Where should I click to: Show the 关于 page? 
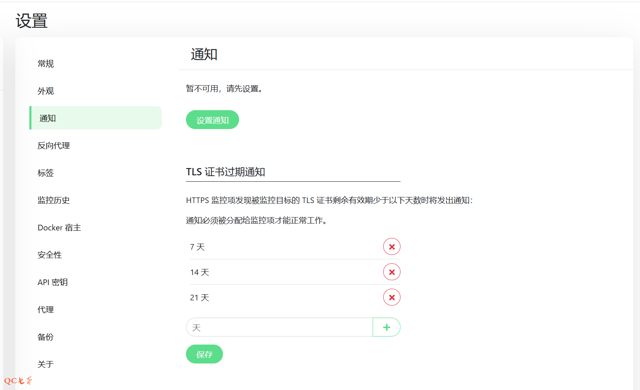pos(46,364)
